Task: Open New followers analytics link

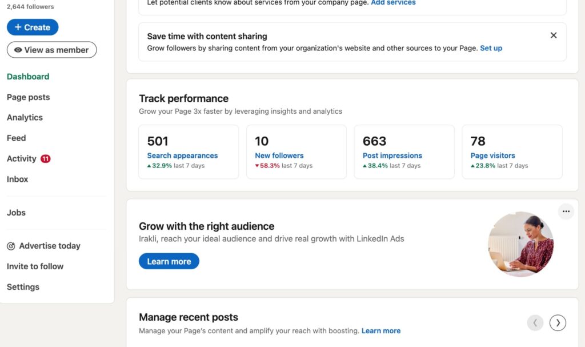Action: (x=279, y=155)
